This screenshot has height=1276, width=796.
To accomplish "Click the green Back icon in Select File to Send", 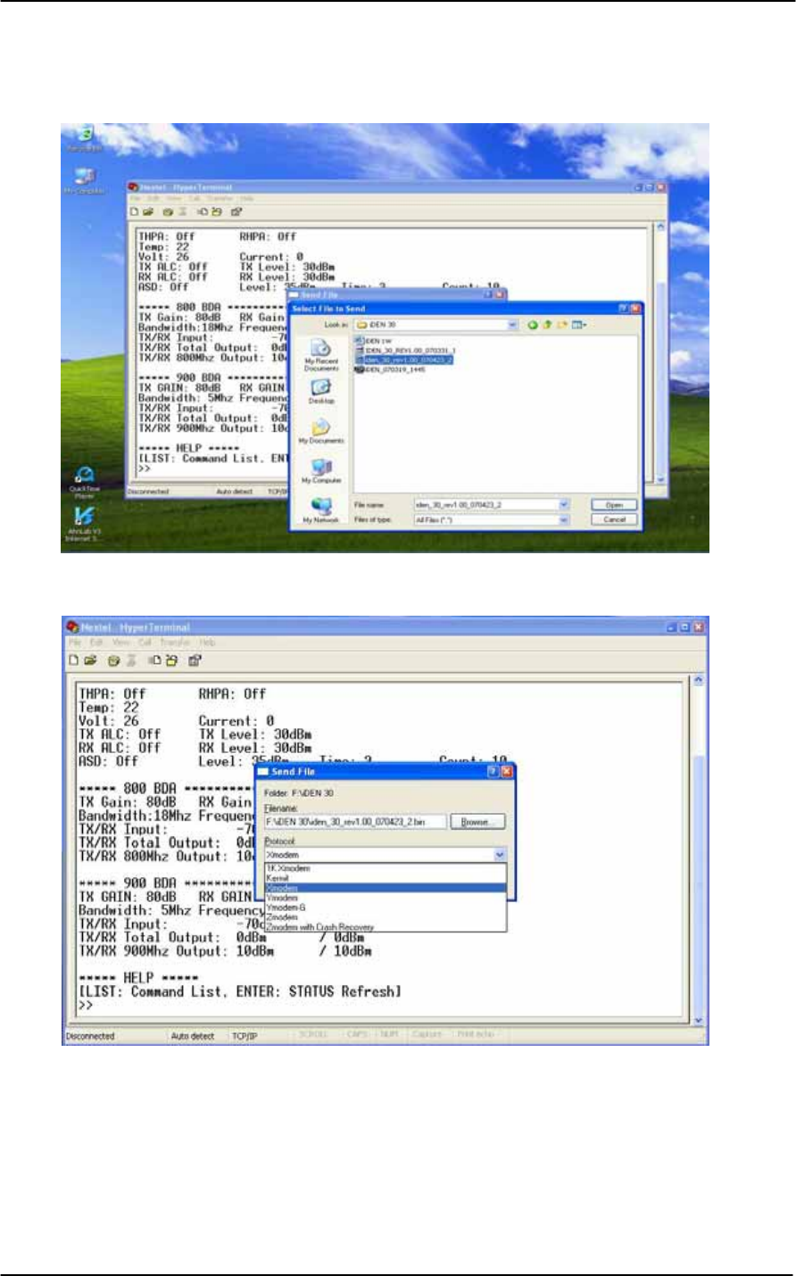I will pos(533,325).
